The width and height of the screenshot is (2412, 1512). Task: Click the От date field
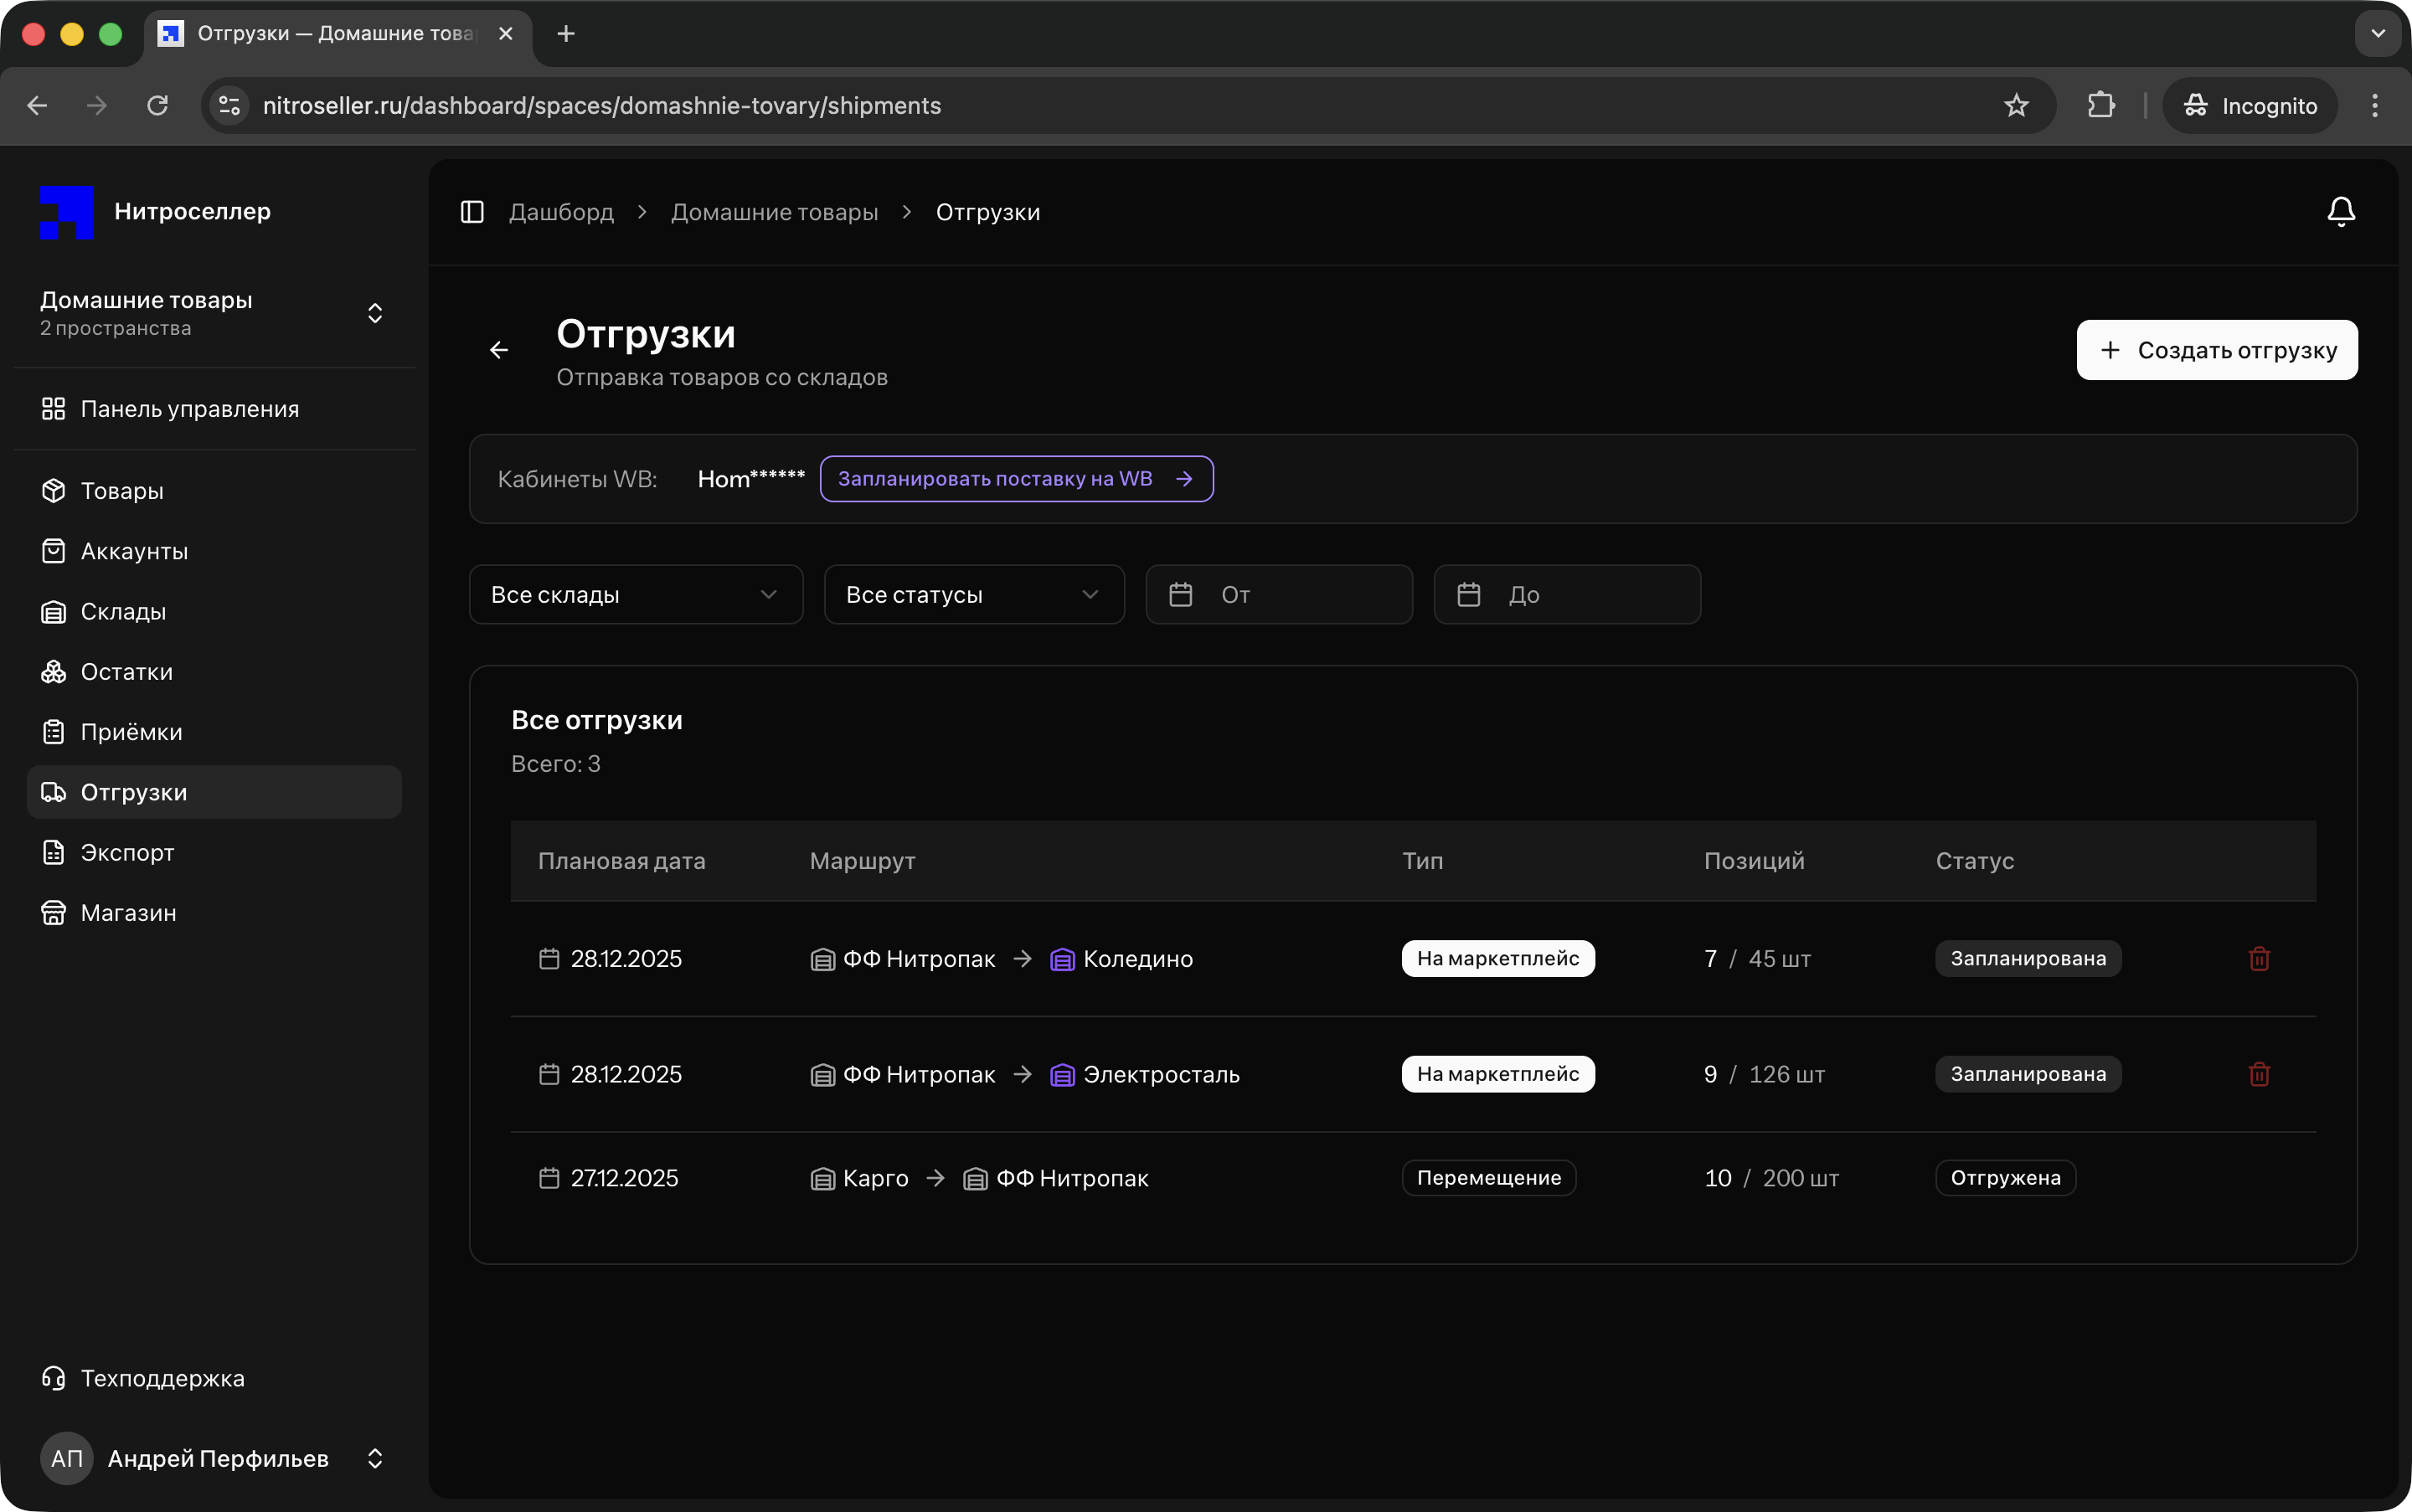tap(1279, 595)
